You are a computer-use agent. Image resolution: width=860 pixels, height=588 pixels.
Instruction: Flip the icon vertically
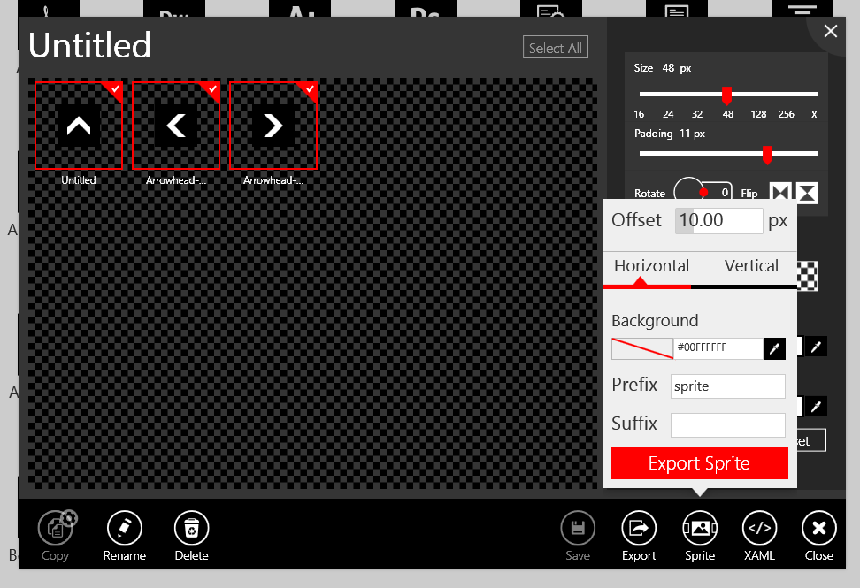pyautogui.click(x=806, y=192)
